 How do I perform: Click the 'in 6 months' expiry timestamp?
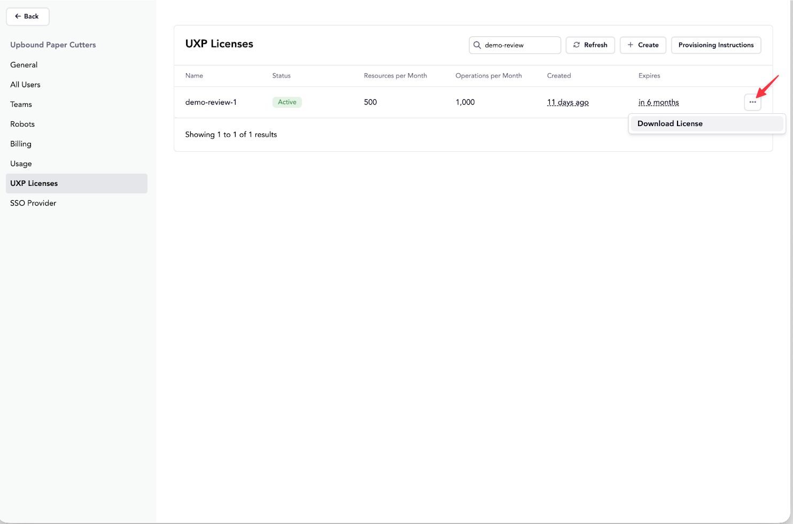658,102
